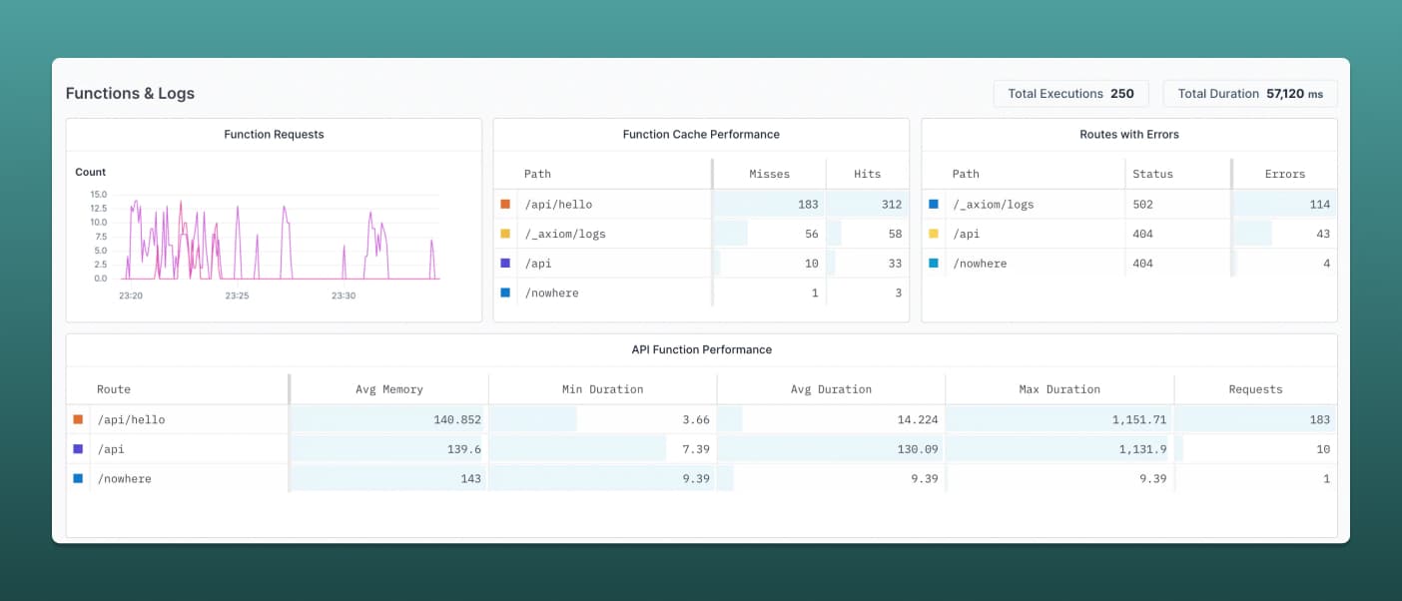1402x601 pixels.
Task: Click the blue swatch beside /nowhere in API Function Performance
Action: [78, 478]
